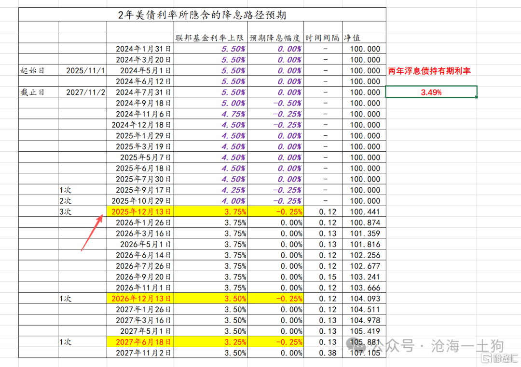521x367 pixels.
Task: Click the fill handle of the 3.49% cell
Action: tap(477, 97)
